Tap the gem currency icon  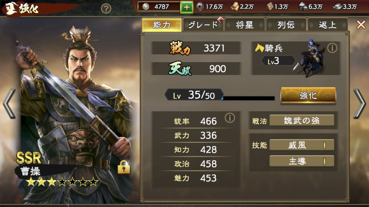tap(145, 7)
